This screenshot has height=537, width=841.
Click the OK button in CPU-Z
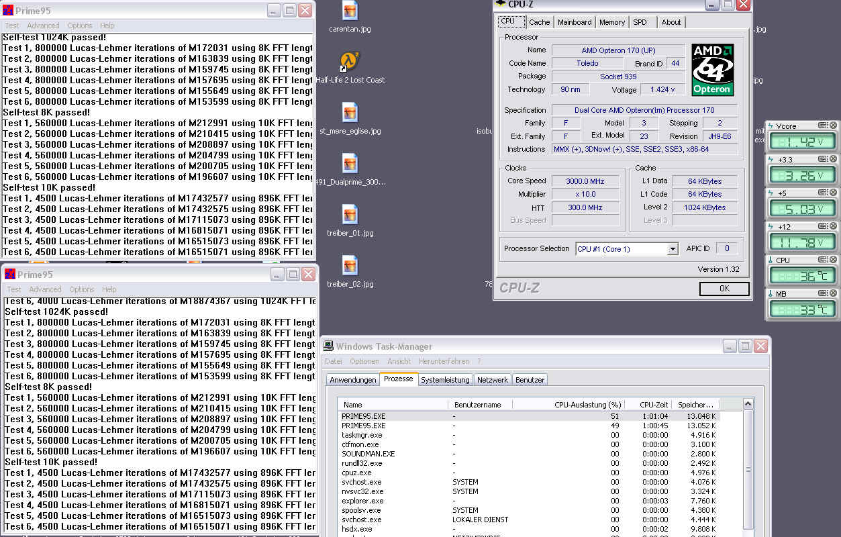pyautogui.click(x=724, y=289)
